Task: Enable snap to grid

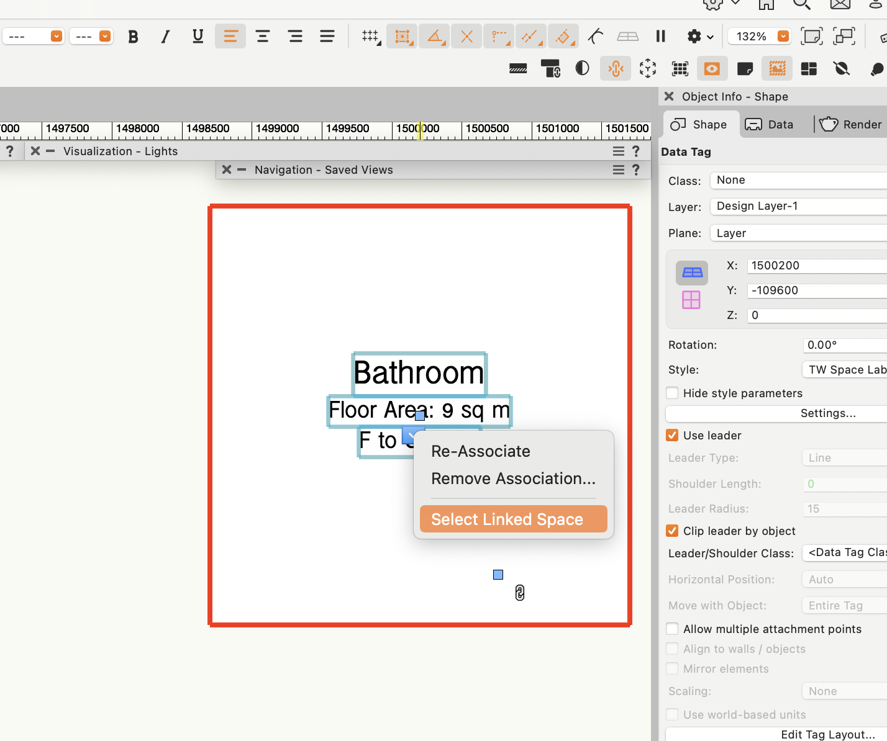Action: 371,36
